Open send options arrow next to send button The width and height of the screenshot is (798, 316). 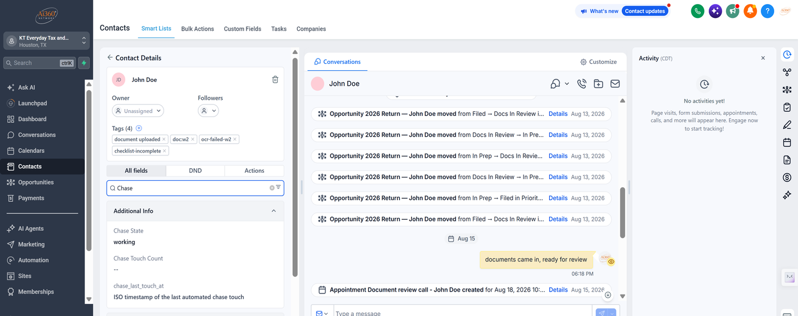612,313
